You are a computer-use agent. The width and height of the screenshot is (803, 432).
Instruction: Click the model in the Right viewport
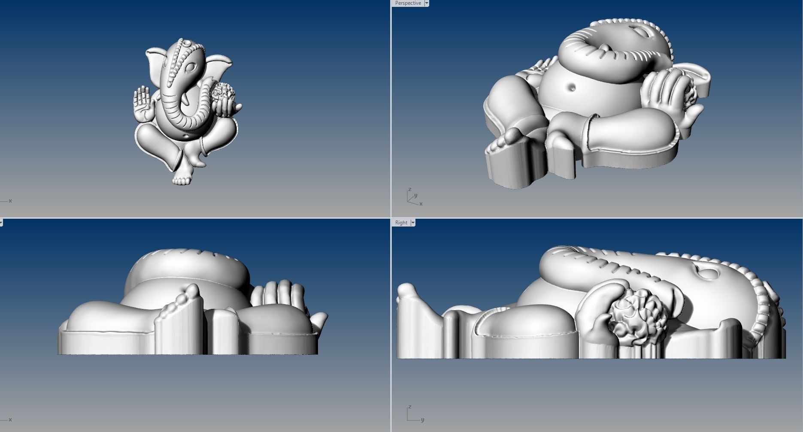(591, 302)
